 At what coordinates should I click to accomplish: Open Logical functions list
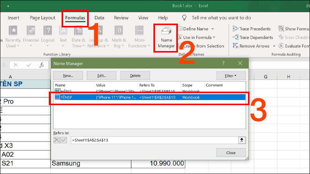click(48, 38)
